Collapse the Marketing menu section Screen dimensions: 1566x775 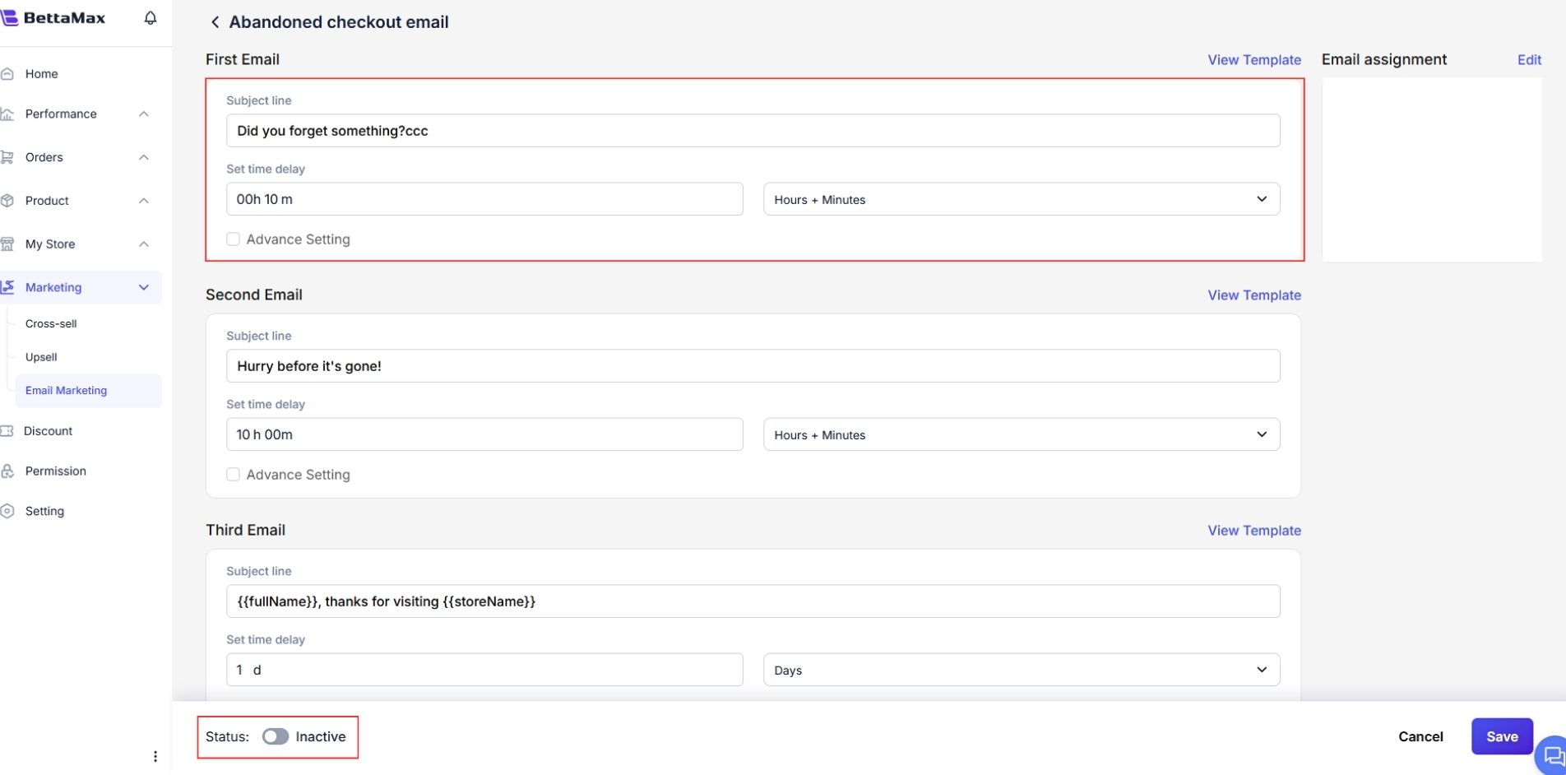[x=144, y=287]
